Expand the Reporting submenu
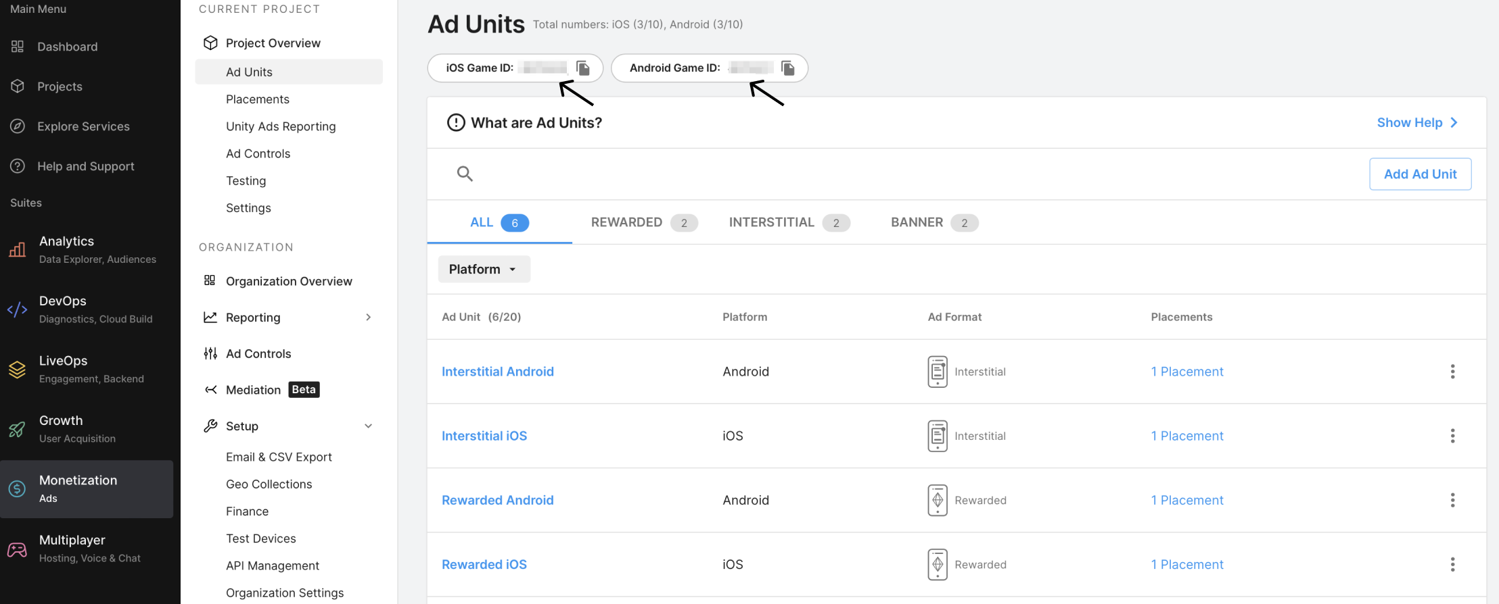This screenshot has width=1499, height=604. 368,318
